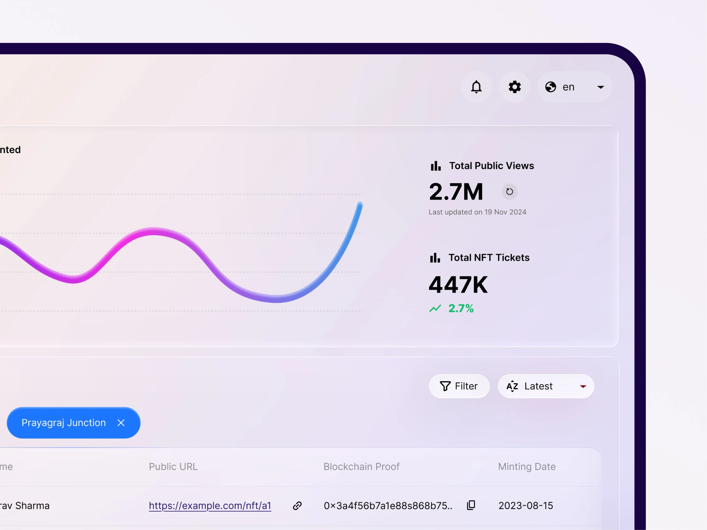Sort by Minting Date column header
Screen dimensions: 707x530
tap(527, 467)
